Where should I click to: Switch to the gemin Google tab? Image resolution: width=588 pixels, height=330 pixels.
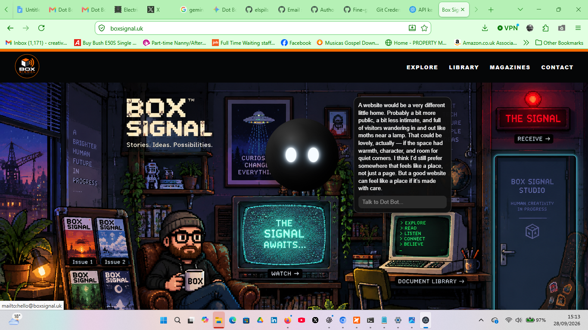pyautogui.click(x=192, y=9)
